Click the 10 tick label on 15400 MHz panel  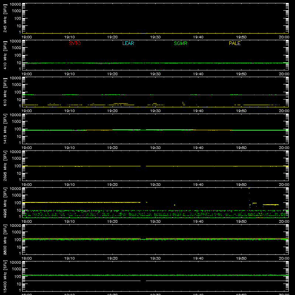(x=19, y=284)
